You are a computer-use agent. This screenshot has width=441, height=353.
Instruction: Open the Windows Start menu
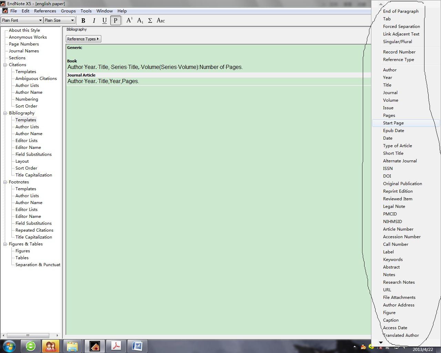tap(9, 346)
